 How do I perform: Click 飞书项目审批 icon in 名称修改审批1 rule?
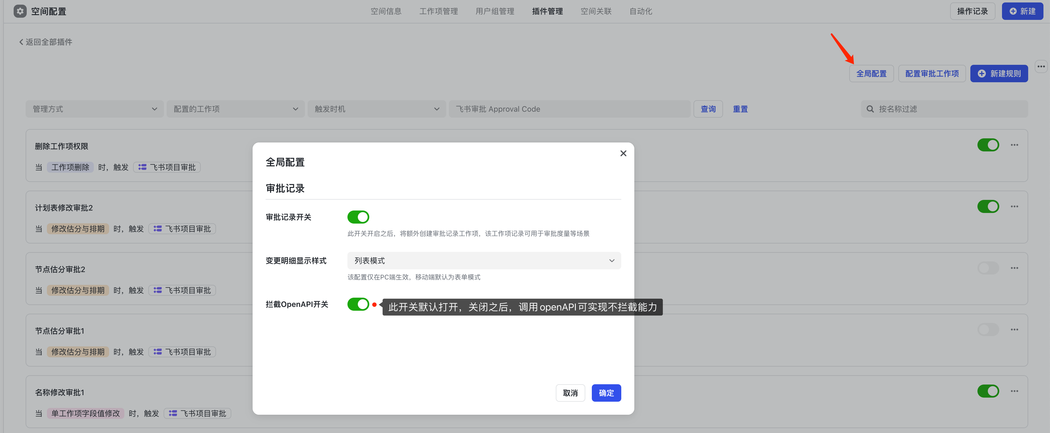click(x=172, y=413)
